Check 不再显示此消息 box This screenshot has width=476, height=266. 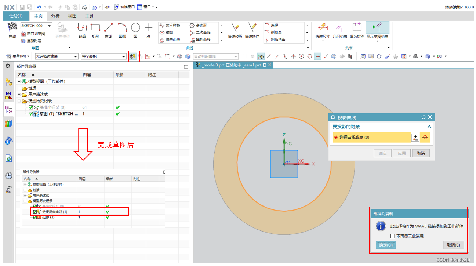tap(393, 236)
